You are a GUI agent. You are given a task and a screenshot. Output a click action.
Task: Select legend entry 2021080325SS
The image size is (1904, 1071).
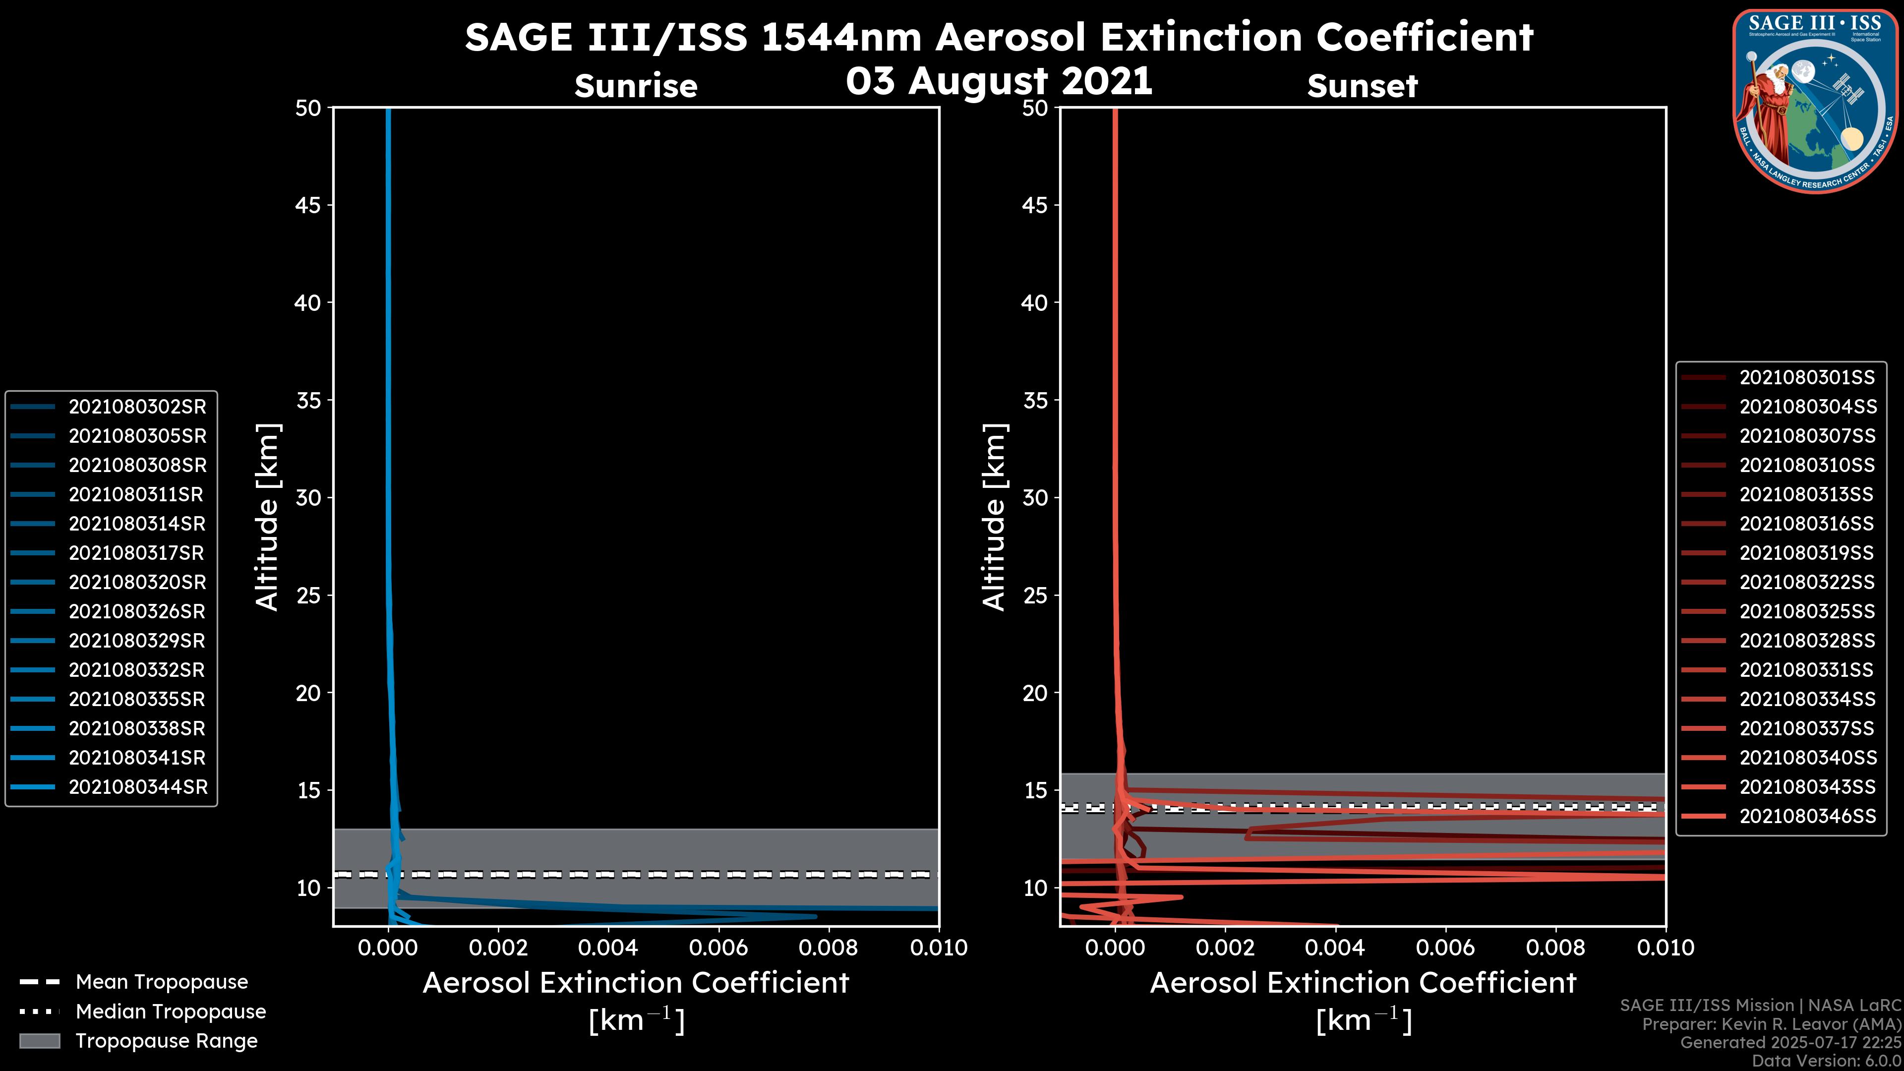point(1806,611)
